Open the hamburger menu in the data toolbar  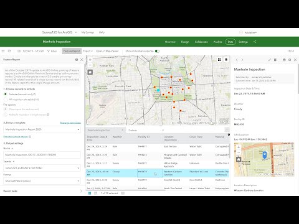(3, 51)
